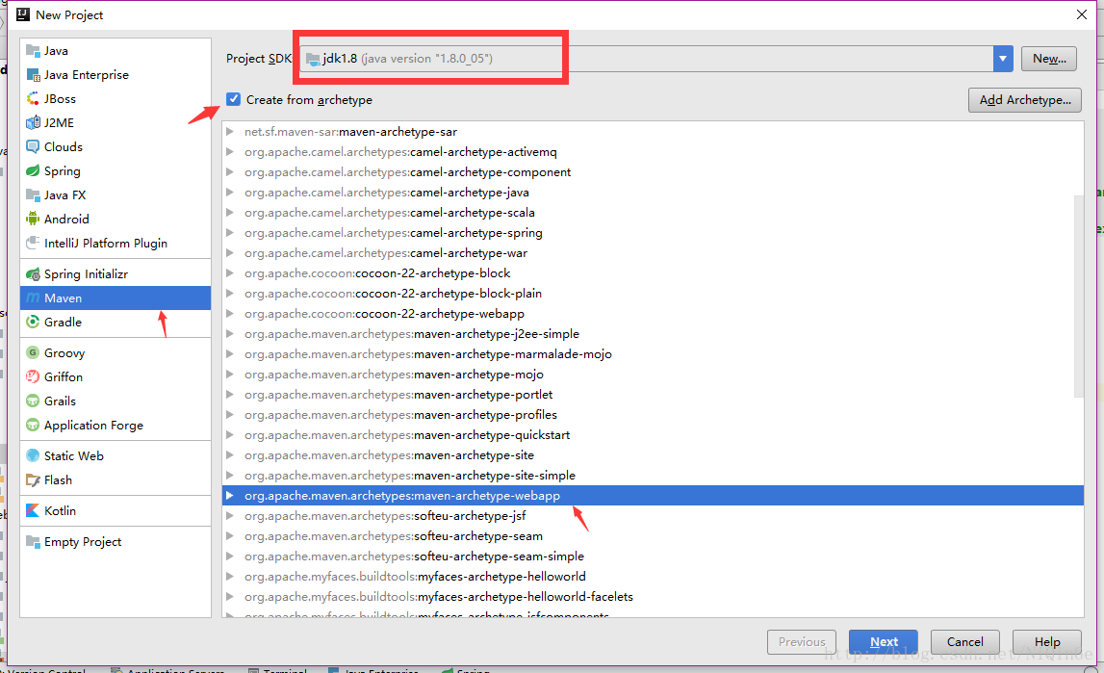This screenshot has width=1104, height=673.
Task: Select maven-archetype-portlet row
Action: [653, 394]
